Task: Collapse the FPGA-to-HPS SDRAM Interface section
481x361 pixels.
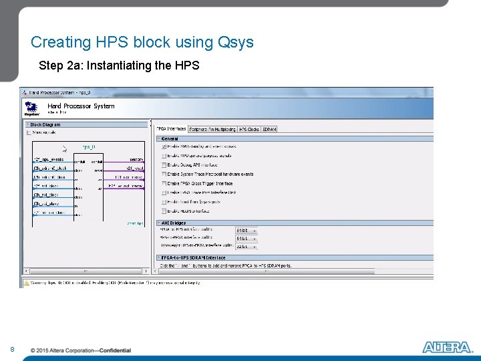Action: 159,257
